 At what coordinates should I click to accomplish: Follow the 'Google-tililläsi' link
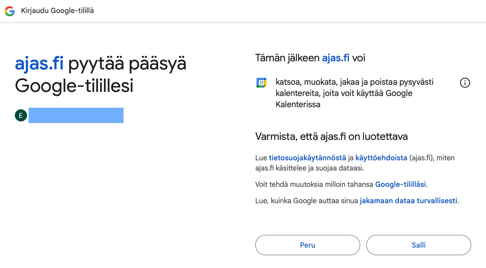(400, 184)
